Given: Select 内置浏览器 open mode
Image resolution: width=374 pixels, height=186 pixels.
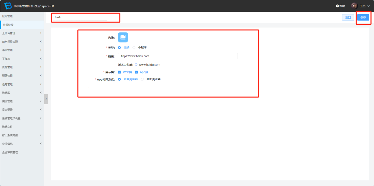Looking at the screenshot, I should pyautogui.click(x=119, y=79).
